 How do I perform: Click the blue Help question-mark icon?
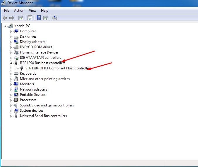coord(39,18)
